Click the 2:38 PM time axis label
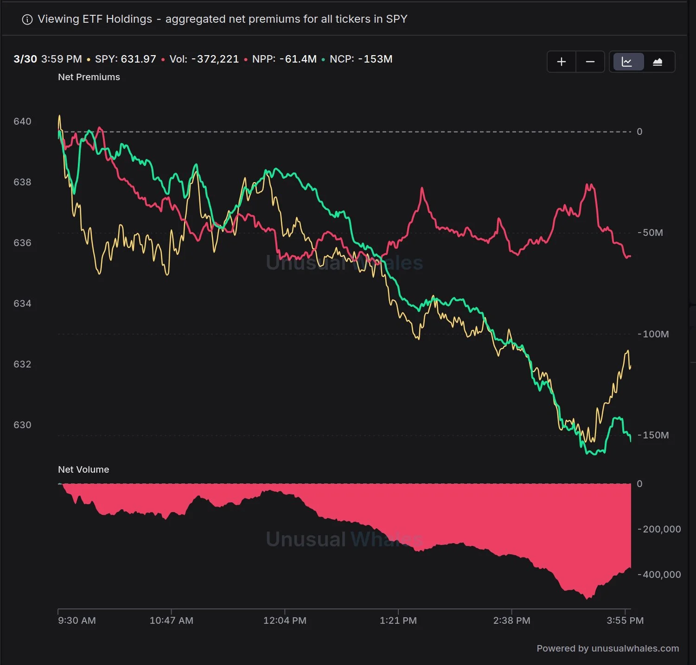 click(x=512, y=620)
